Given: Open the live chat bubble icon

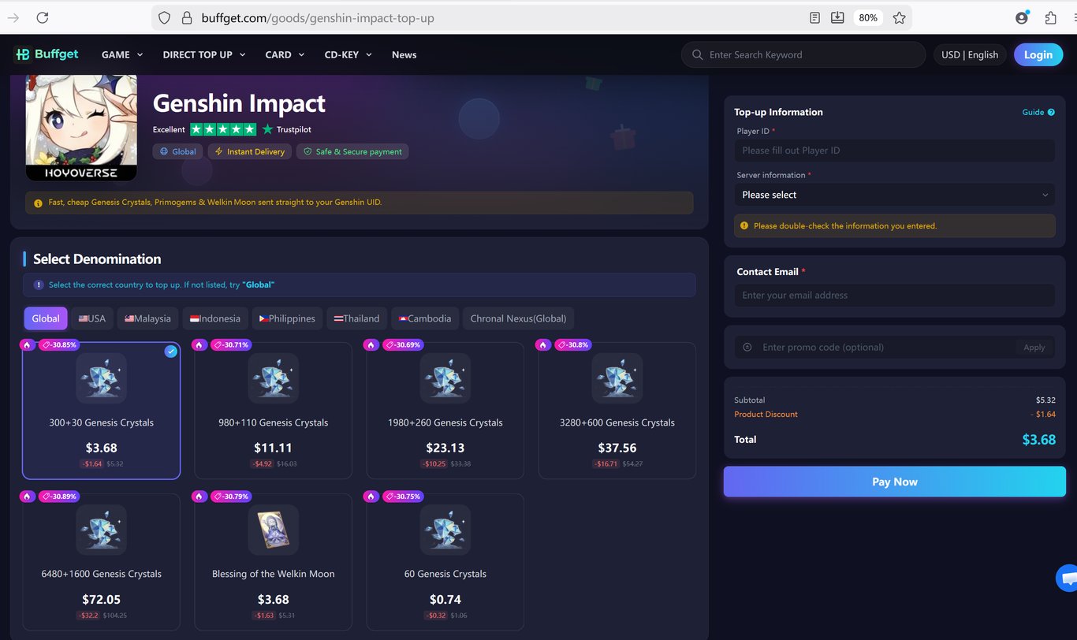Looking at the screenshot, I should 1068,579.
